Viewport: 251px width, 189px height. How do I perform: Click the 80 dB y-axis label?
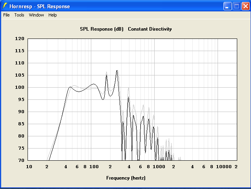coord(21,136)
